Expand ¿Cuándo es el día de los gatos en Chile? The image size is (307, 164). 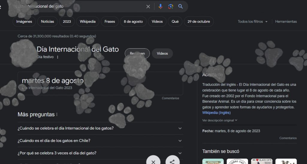coord(100,141)
